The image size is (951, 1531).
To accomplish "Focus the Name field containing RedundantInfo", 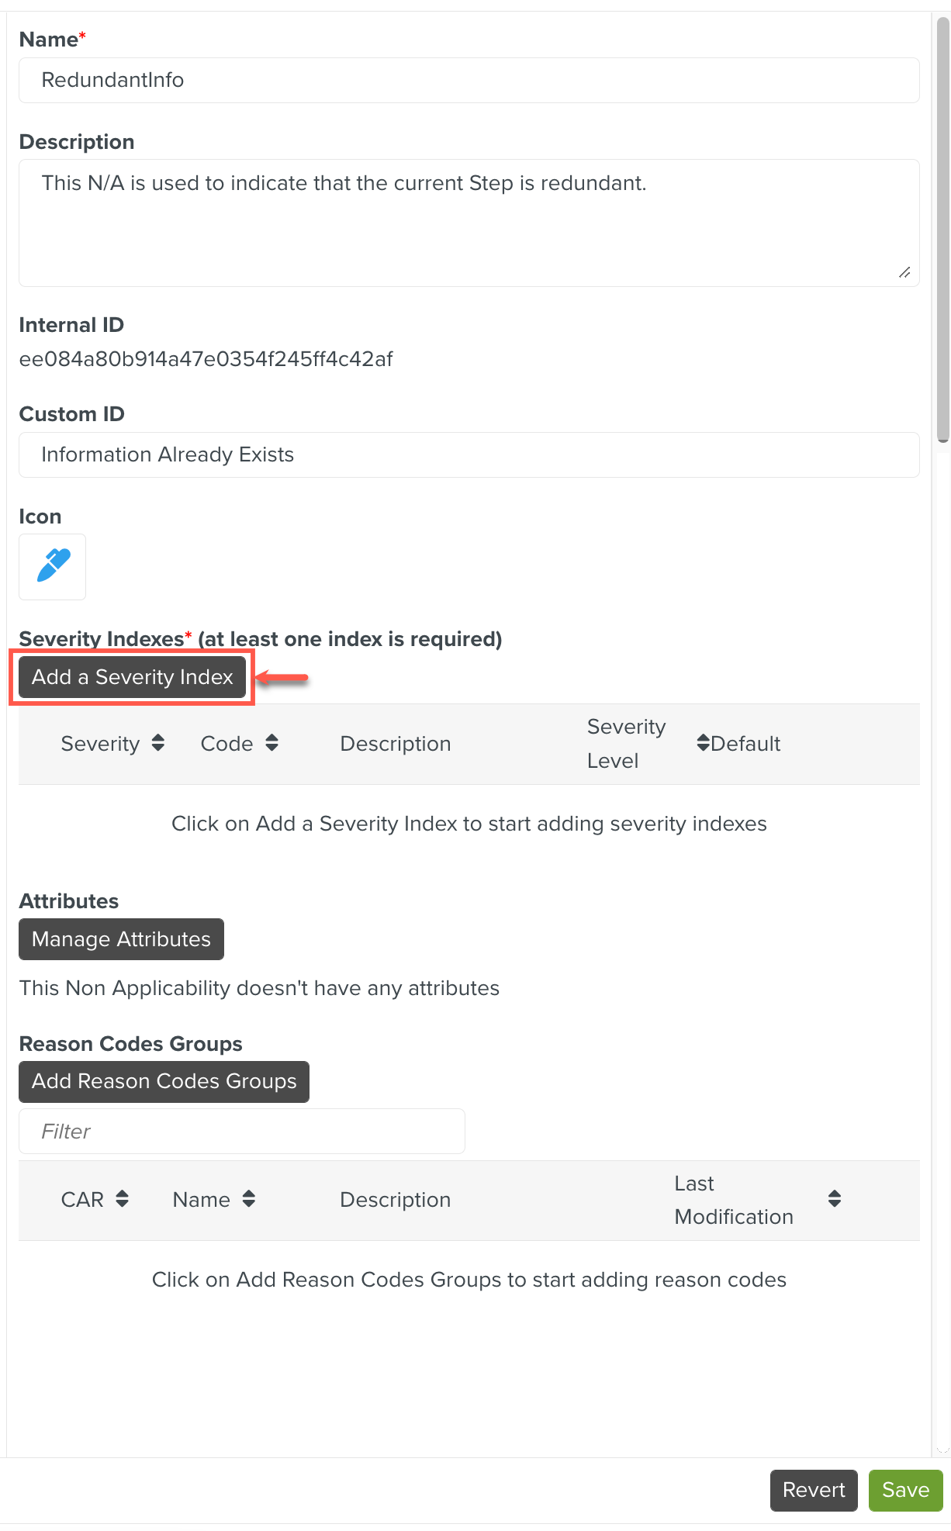I will pos(469,81).
